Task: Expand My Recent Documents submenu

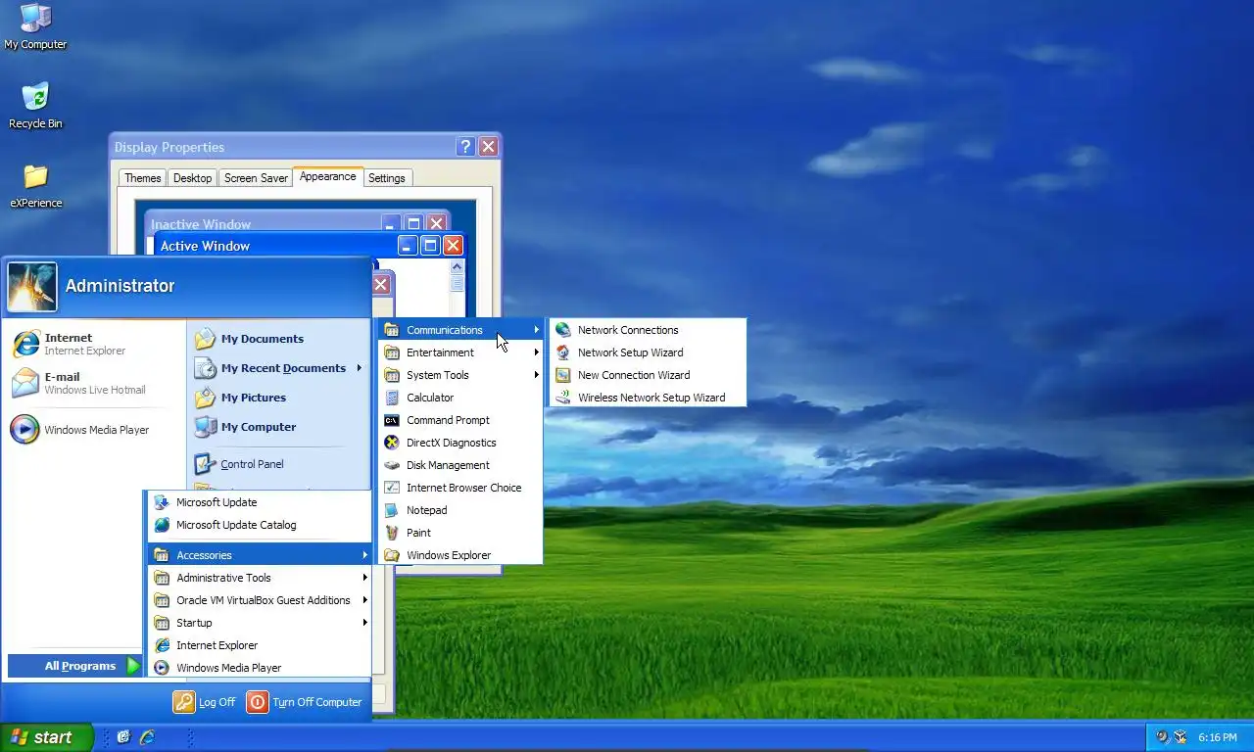Action: [279, 368]
